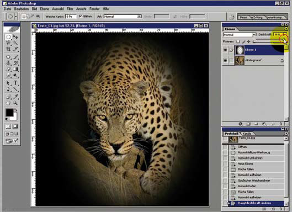
Task: Open the Protokoll panel flyout menu
Action: click(286, 134)
